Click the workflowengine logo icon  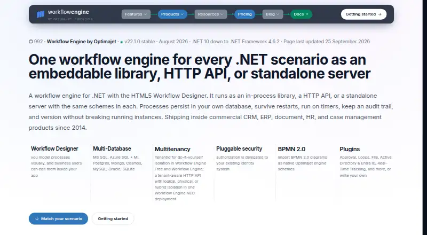[41, 14]
